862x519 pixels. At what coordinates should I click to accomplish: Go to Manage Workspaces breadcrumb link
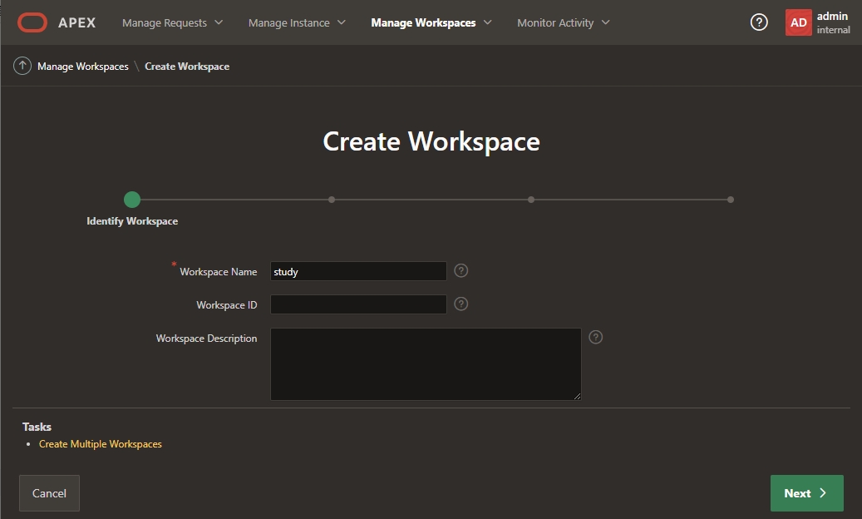pyautogui.click(x=83, y=67)
